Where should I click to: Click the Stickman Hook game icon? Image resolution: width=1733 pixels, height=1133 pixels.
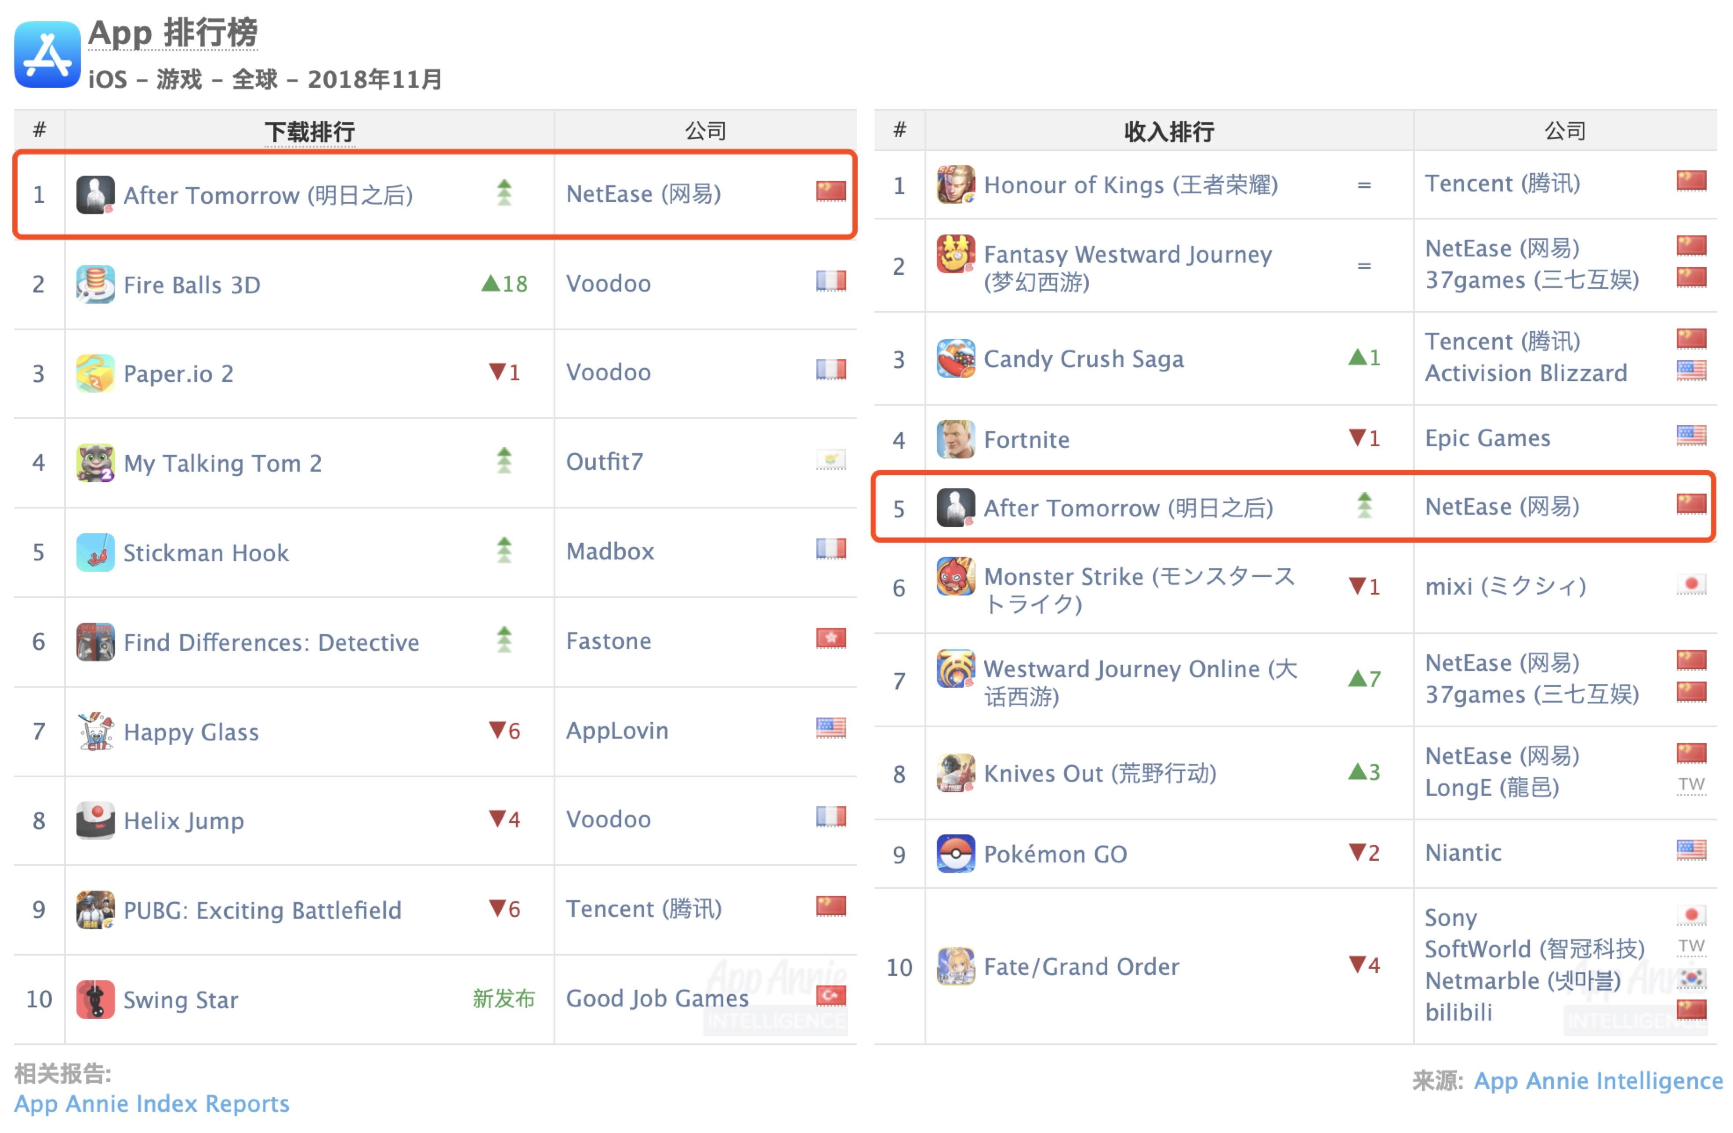coord(95,553)
